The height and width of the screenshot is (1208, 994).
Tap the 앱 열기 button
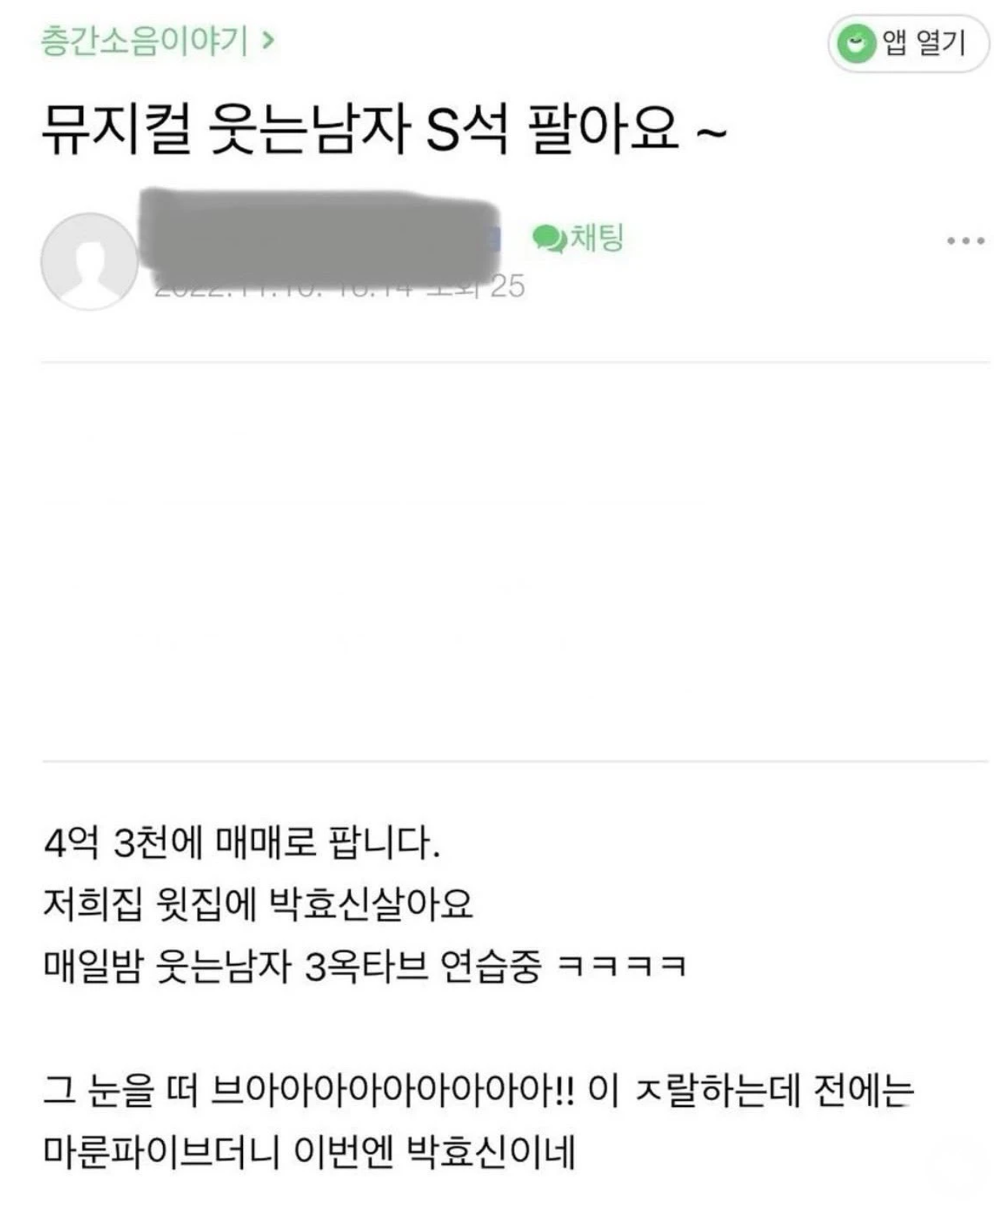908,45
